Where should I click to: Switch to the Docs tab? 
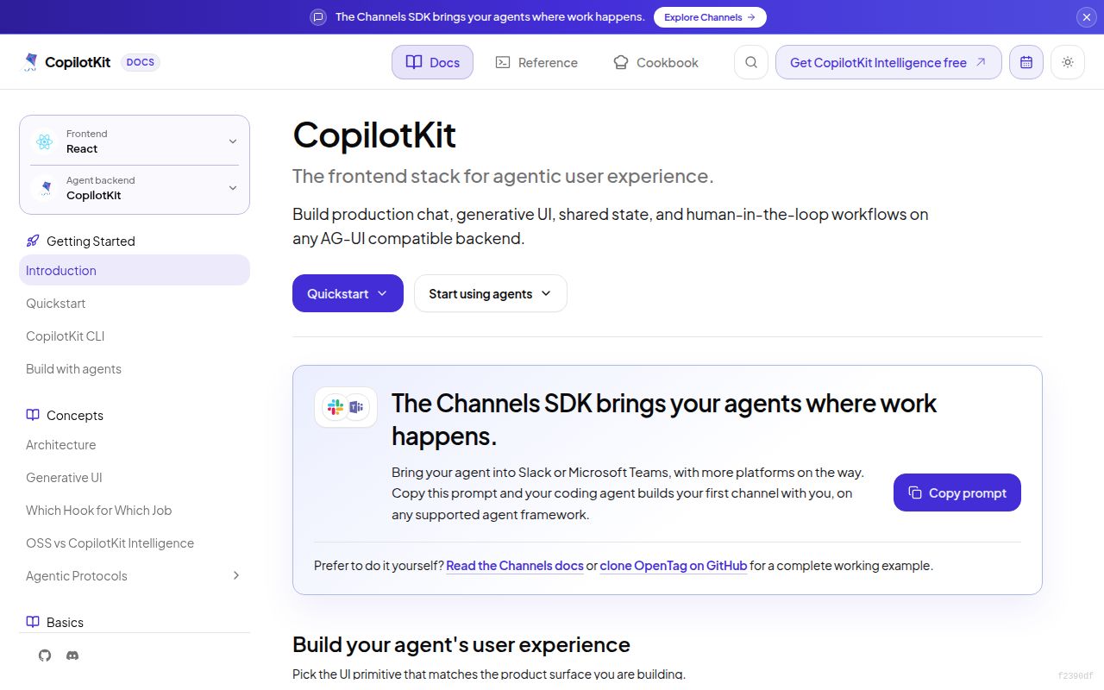pyautogui.click(x=432, y=62)
